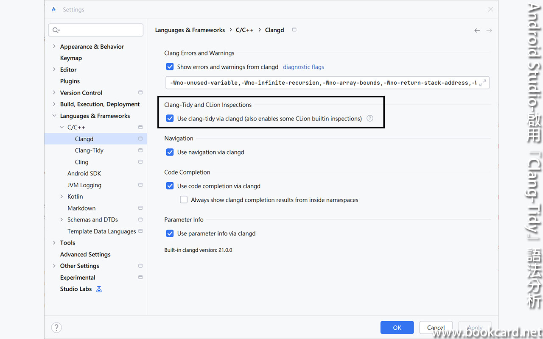
Task: Expand the Kotlin tree node
Action: click(62, 197)
